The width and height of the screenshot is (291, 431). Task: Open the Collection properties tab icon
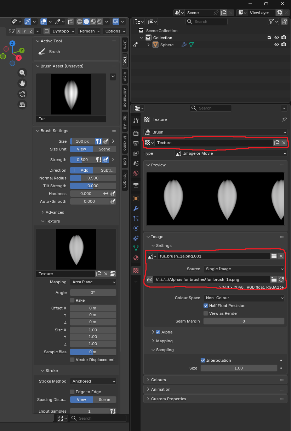pyautogui.click(x=136, y=185)
